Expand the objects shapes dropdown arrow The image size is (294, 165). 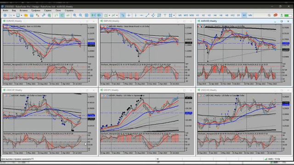click(x=174, y=15)
